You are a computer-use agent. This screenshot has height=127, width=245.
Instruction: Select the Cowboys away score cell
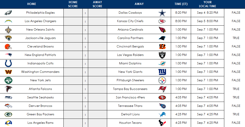(x=97, y=13)
